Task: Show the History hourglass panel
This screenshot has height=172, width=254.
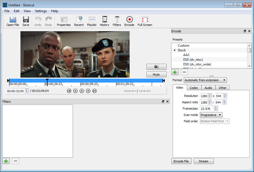Action: coord(104,21)
